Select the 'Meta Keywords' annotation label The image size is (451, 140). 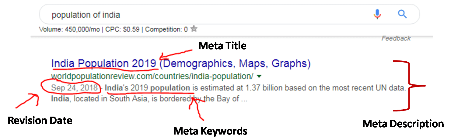click(210, 131)
